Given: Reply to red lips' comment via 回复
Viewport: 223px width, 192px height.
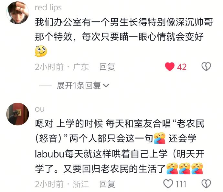Looking at the screenshot, I should [x=107, y=67].
